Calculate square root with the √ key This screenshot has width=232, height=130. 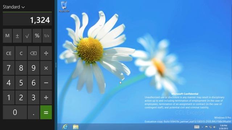27,36
